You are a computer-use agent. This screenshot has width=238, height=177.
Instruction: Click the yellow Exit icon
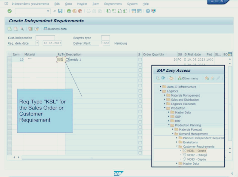tap(74, 11)
